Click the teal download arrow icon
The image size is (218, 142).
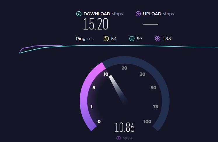[x=79, y=14]
